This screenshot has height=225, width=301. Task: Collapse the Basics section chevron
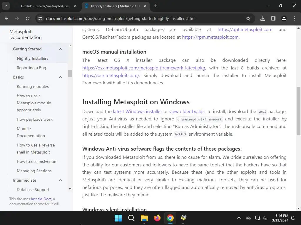[x=61, y=77]
